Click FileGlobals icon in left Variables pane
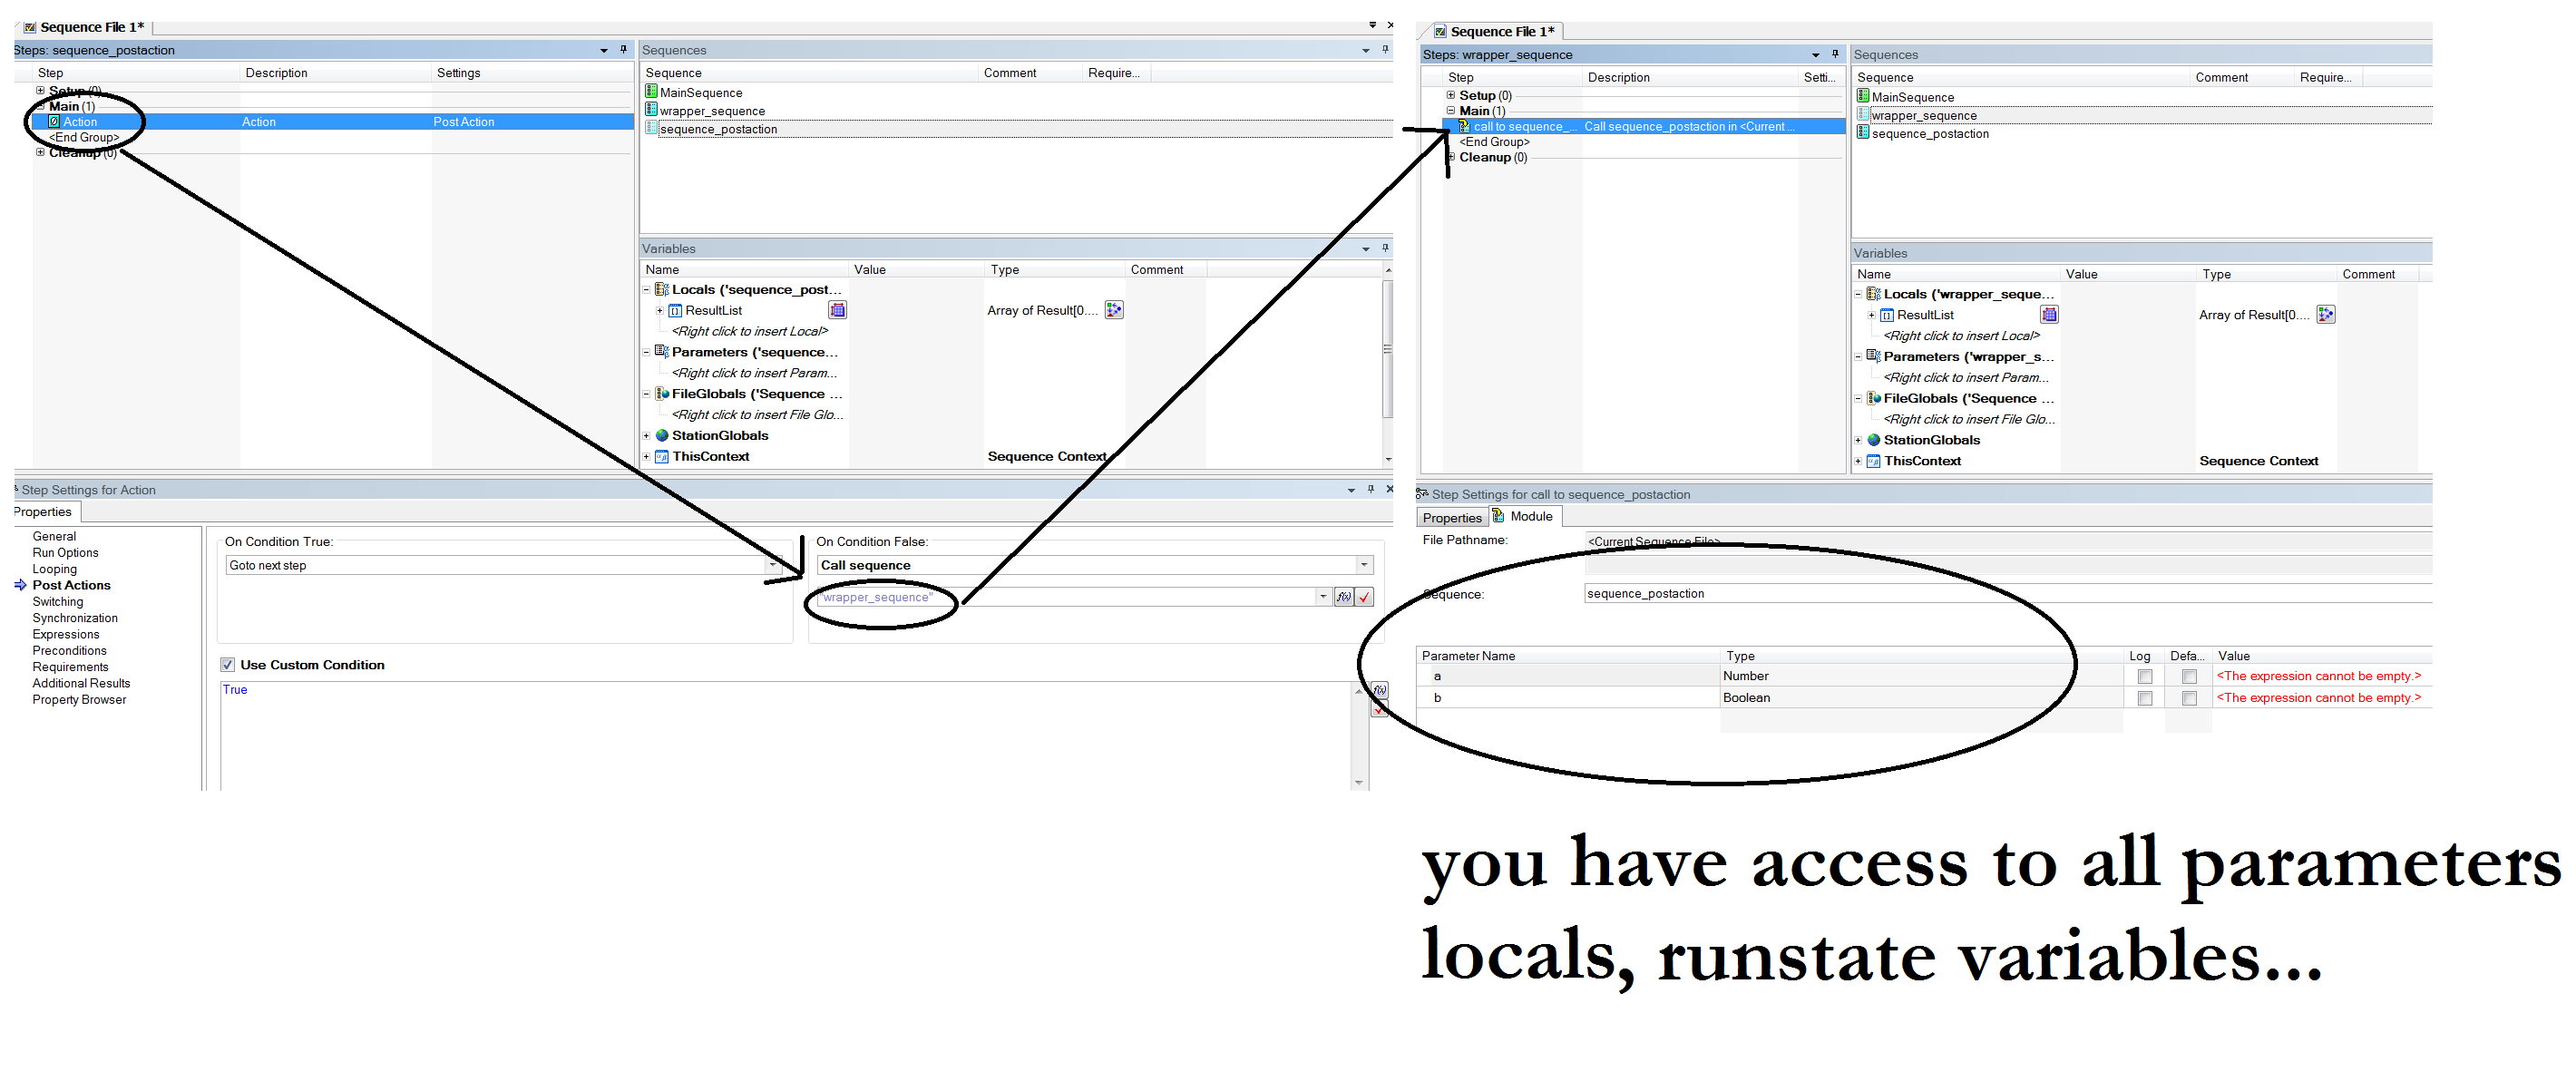Image resolution: width=2576 pixels, height=1081 pixels. (x=661, y=393)
